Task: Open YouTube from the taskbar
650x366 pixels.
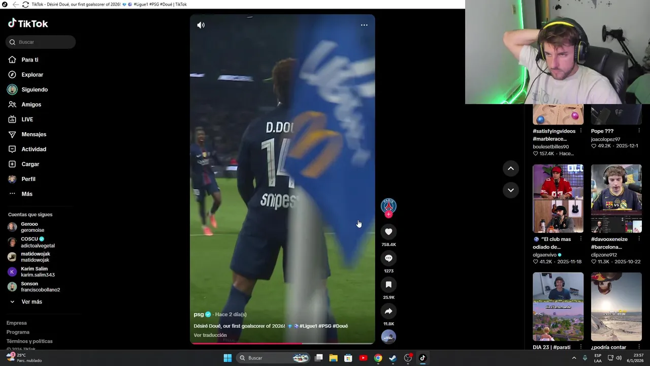Action: pos(363,358)
